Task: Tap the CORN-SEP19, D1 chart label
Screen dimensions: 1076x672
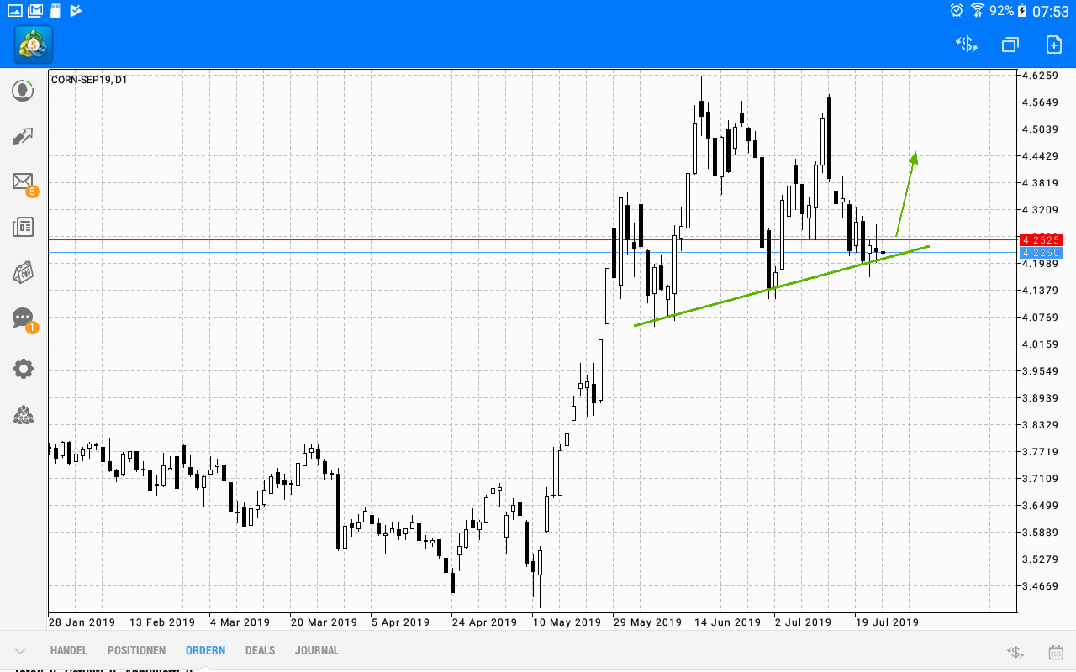Action: point(88,80)
